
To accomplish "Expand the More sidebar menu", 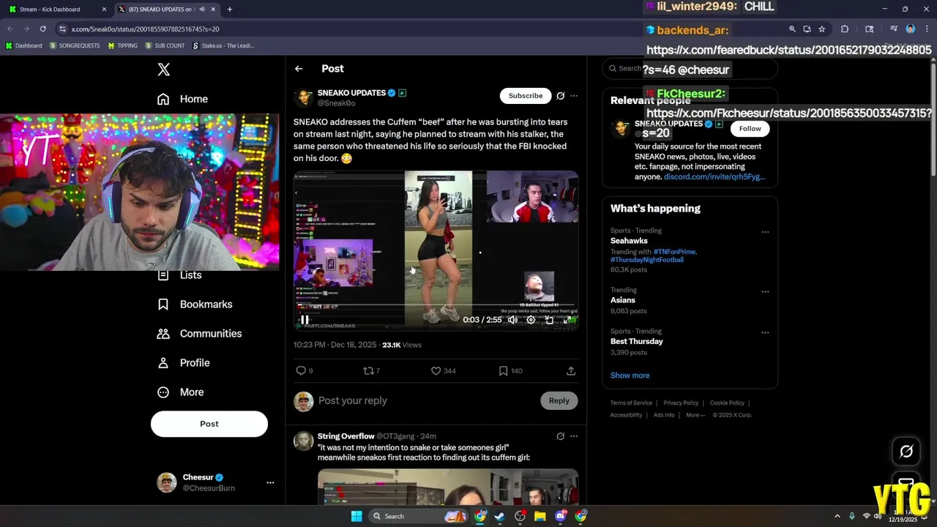I will coord(181,392).
